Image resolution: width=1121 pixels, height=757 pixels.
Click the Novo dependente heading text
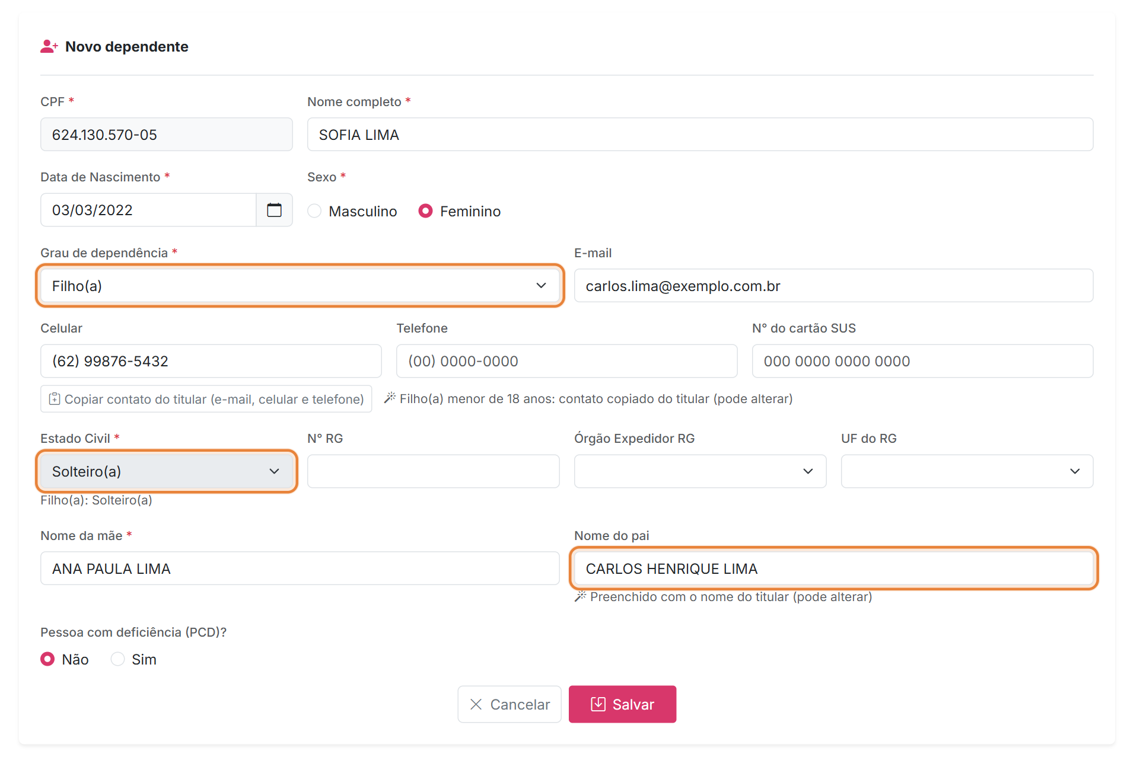(127, 47)
